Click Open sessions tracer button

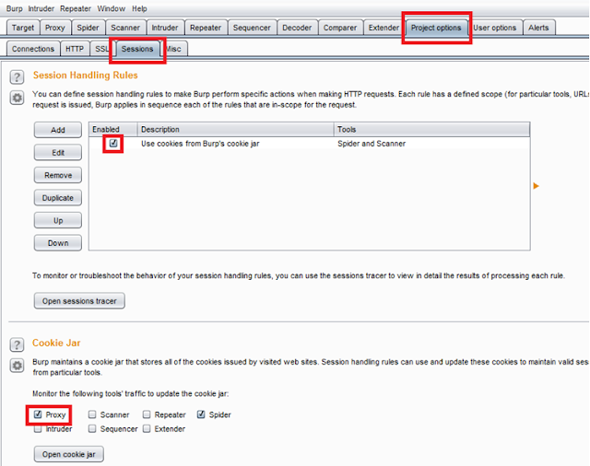tap(79, 300)
